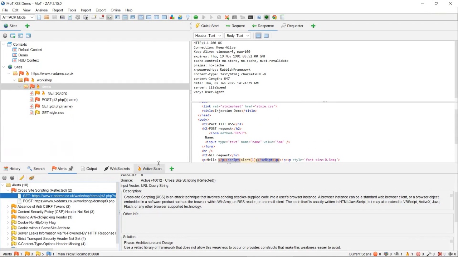Select POST:pt3.php()(name) in the Sites tree

point(59,100)
